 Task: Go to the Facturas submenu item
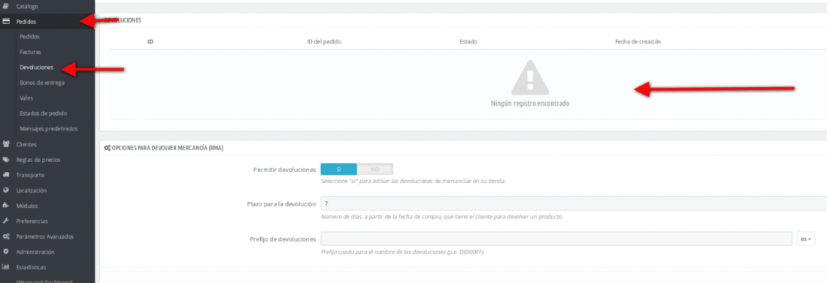point(30,53)
